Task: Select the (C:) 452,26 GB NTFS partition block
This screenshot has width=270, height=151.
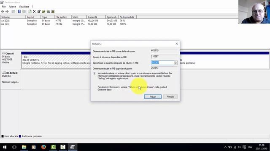Action: point(56,61)
